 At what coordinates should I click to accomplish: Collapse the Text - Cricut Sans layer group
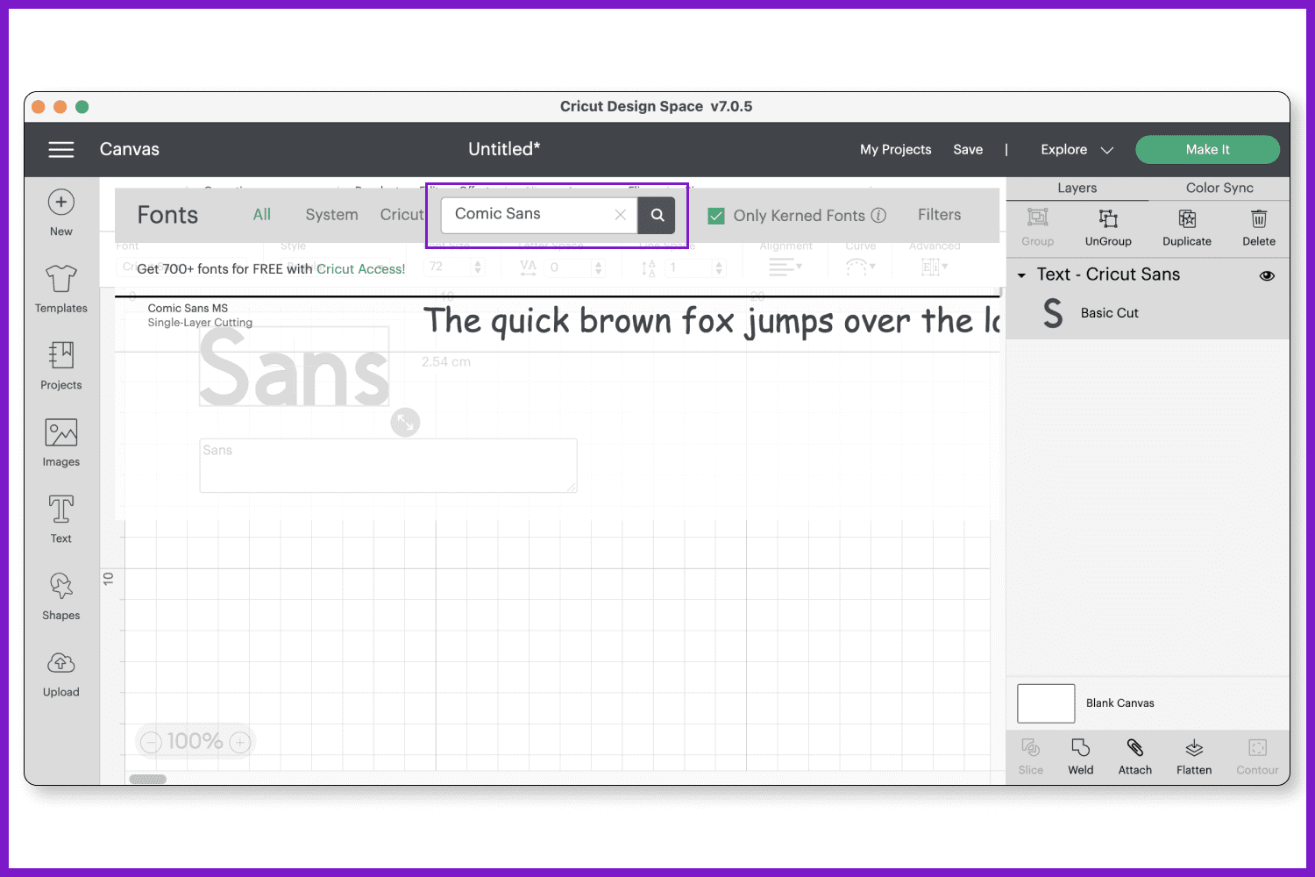pyautogui.click(x=1021, y=275)
